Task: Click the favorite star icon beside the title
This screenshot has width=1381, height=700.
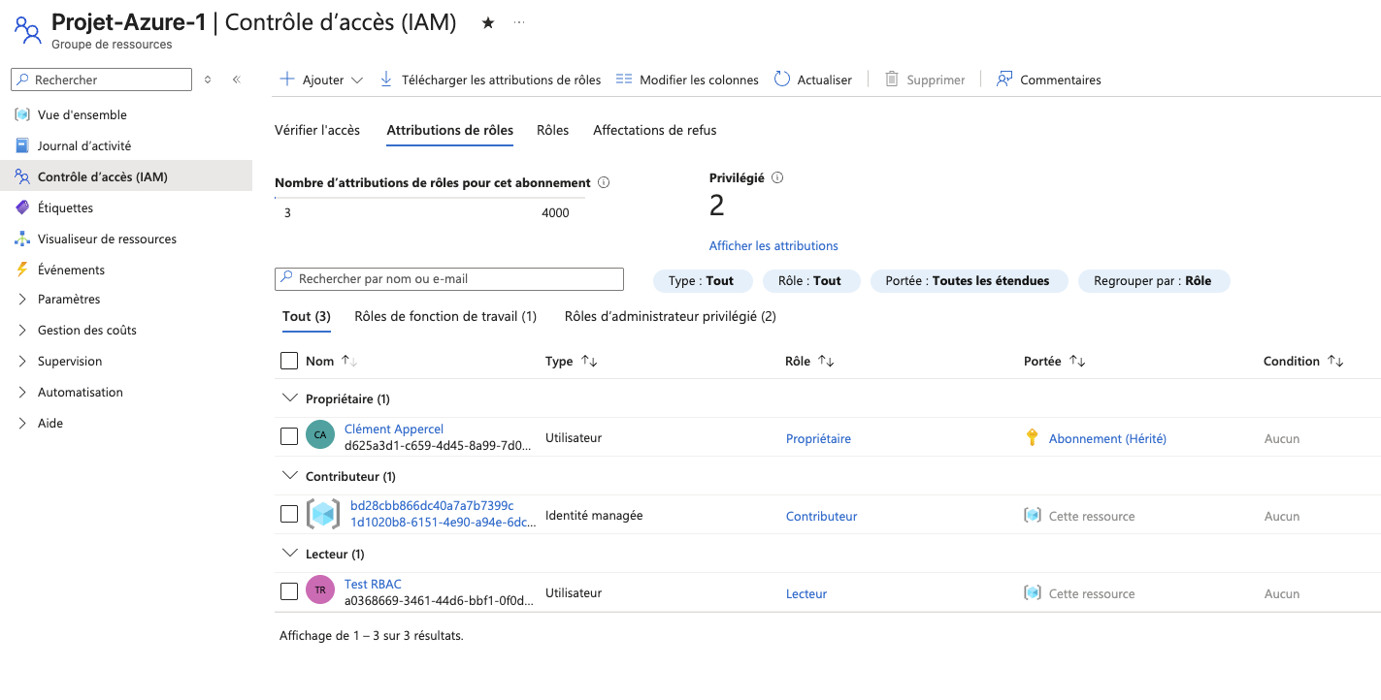Action: click(x=488, y=22)
